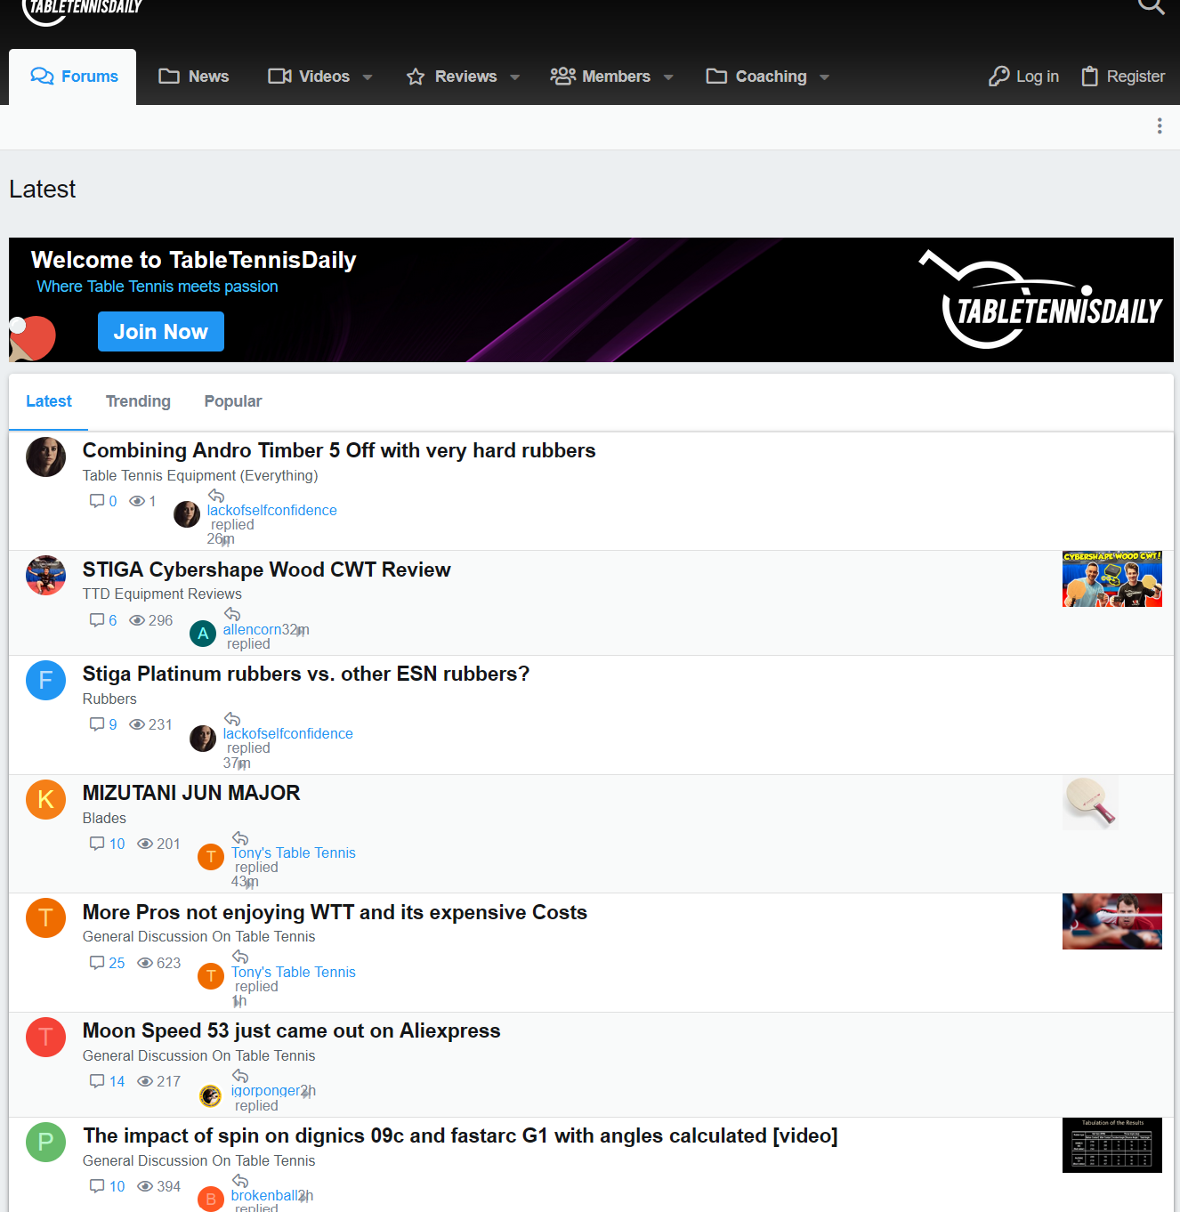Select the Latest tab
The height and width of the screenshot is (1212, 1180).
coord(49,401)
